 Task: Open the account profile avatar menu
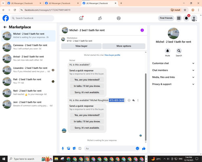point(194,18)
